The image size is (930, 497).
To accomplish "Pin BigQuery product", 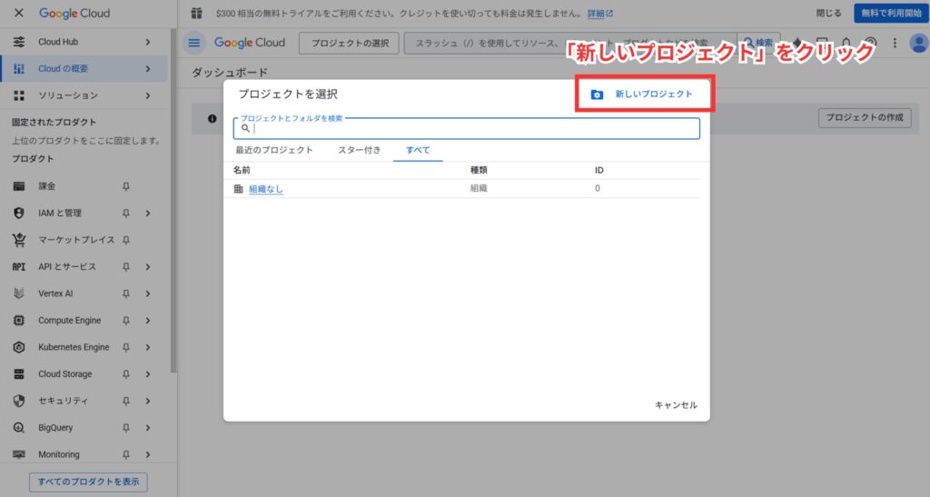I will click(x=125, y=428).
